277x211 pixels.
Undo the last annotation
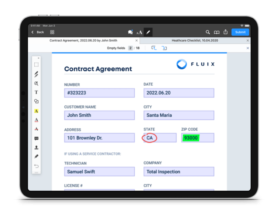click(x=36, y=166)
